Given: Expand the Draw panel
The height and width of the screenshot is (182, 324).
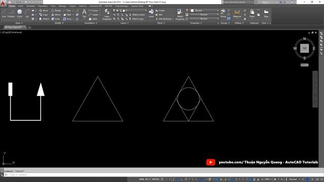Looking at the screenshot, I should coord(19,23).
